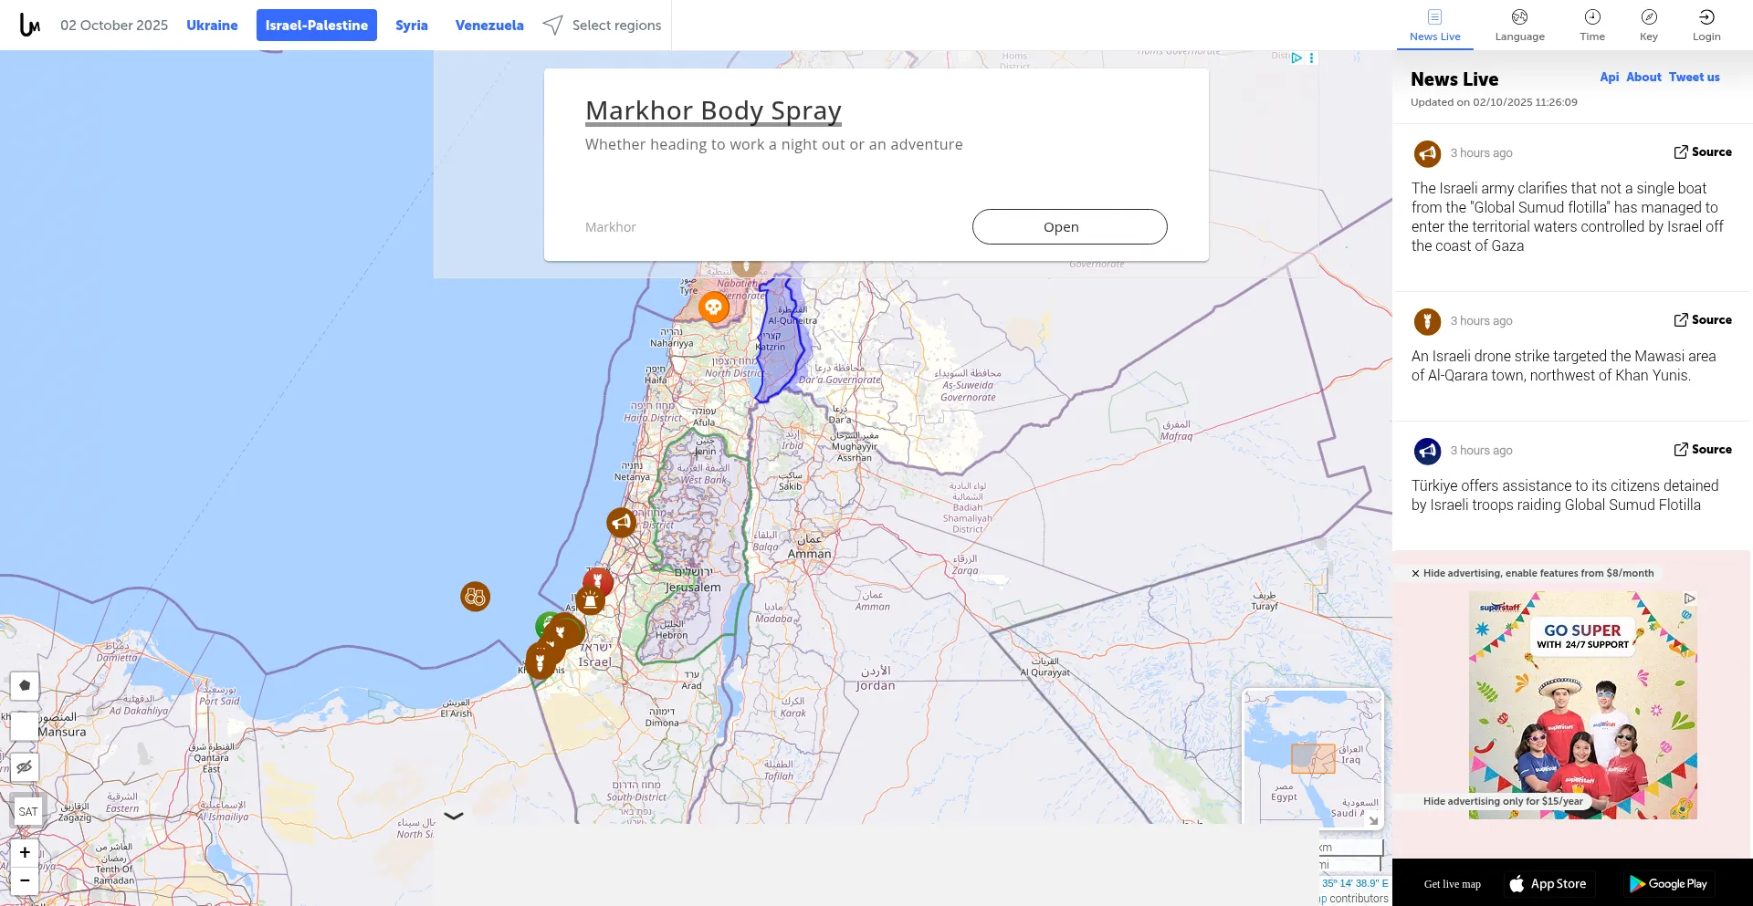Click the Open button on Markhor ad

1069,227
